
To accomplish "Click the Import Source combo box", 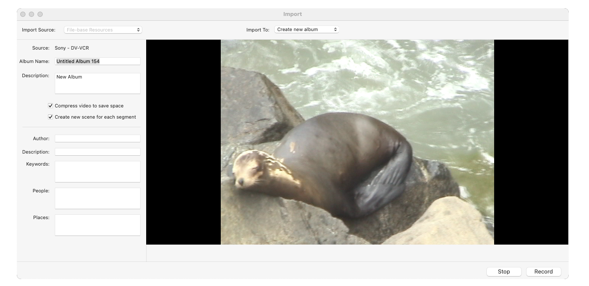I will coord(102,30).
